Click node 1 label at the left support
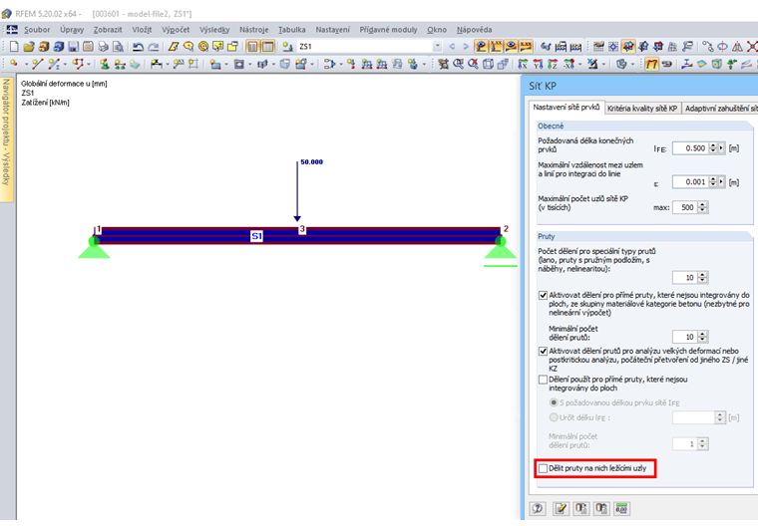Image resolution: width=758 pixels, height=526 pixels. pos(98,229)
